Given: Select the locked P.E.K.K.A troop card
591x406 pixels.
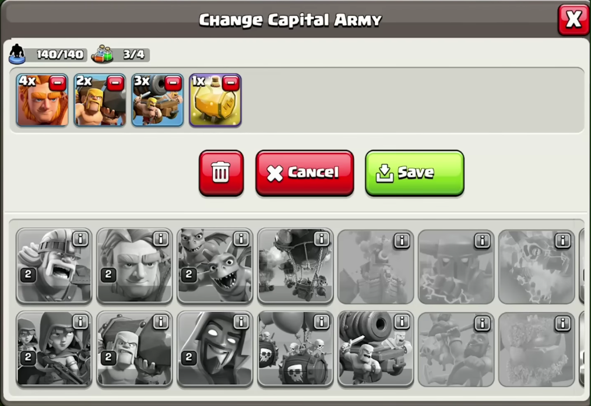Looking at the screenshot, I should (456, 267).
